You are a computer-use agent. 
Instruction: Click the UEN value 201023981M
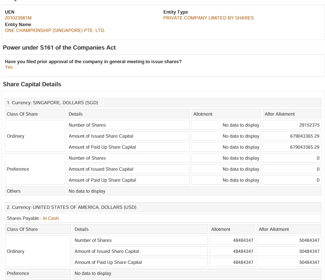18,18
